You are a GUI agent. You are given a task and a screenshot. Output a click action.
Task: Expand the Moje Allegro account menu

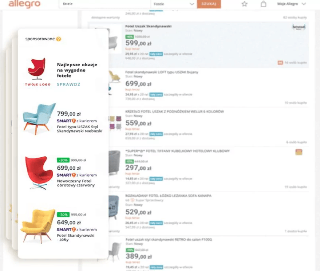(x=291, y=4)
